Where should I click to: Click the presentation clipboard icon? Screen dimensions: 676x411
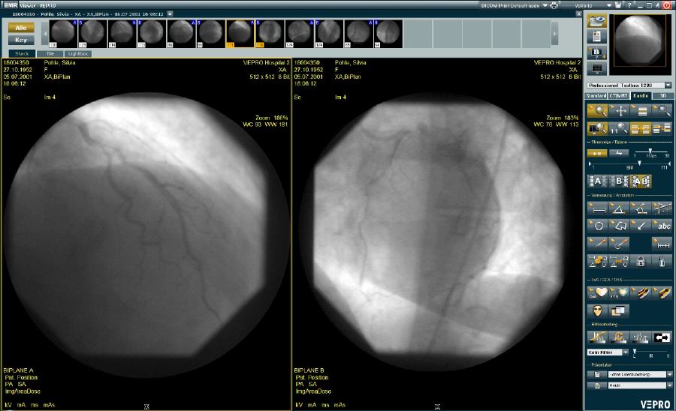click(597, 385)
